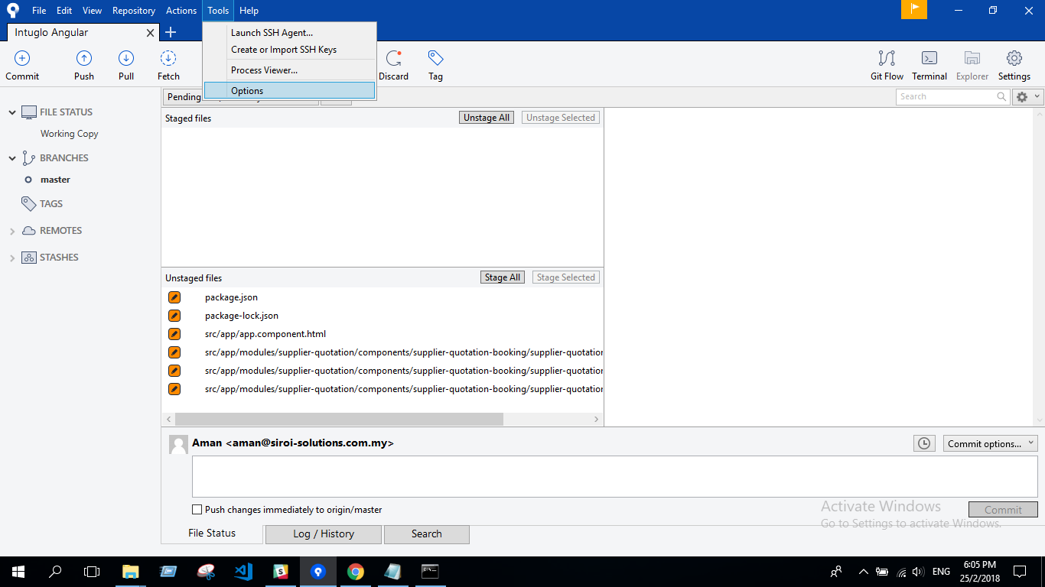The image size is (1045, 587).
Task: Open File Explorer from the taskbar
Action: coord(131,571)
